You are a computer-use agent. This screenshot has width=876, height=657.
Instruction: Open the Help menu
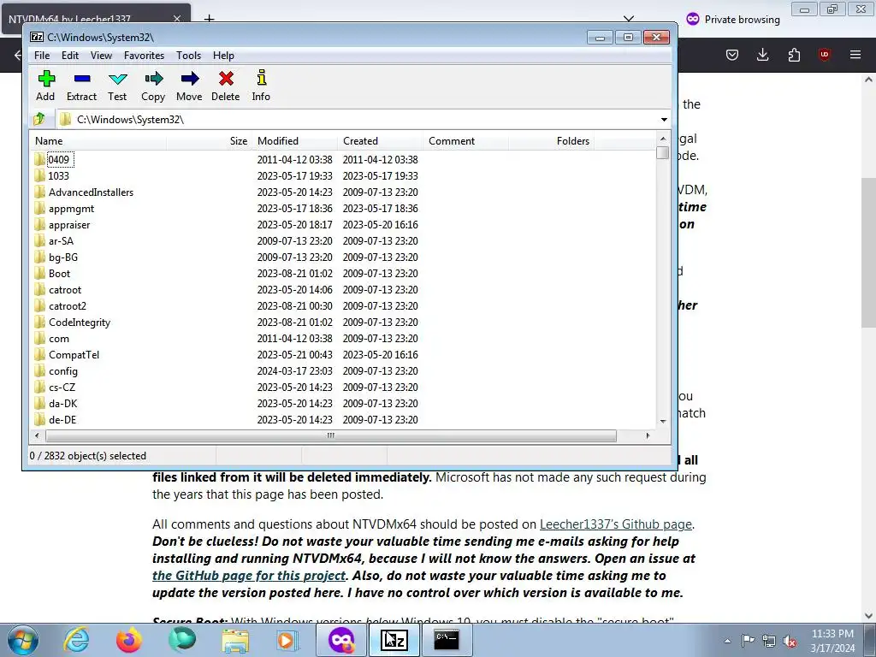tap(223, 56)
